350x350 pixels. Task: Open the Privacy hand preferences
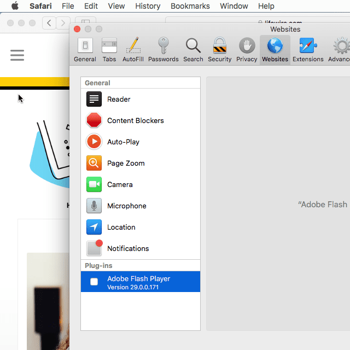coord(247,50)
